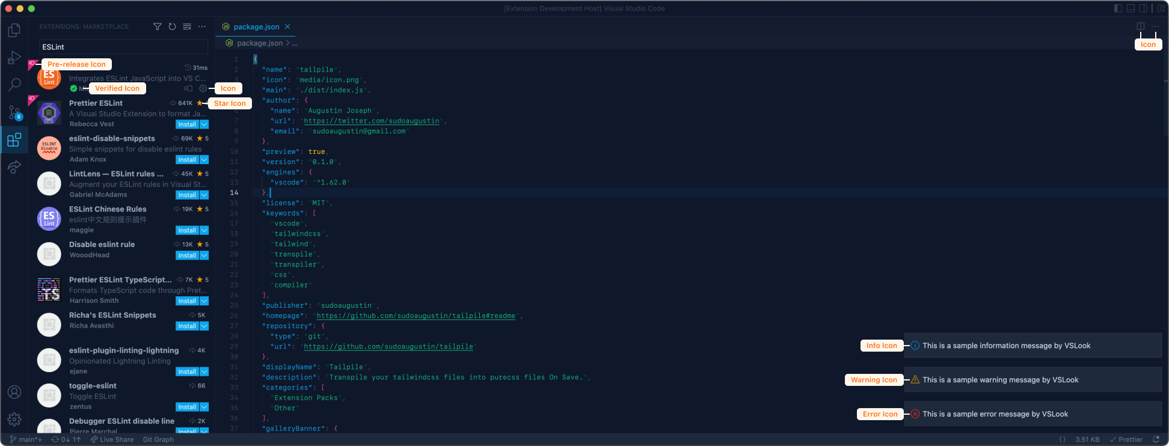Click the warning triangle on warning message
Screen dimensions: 1169x446
click(915, 379)
